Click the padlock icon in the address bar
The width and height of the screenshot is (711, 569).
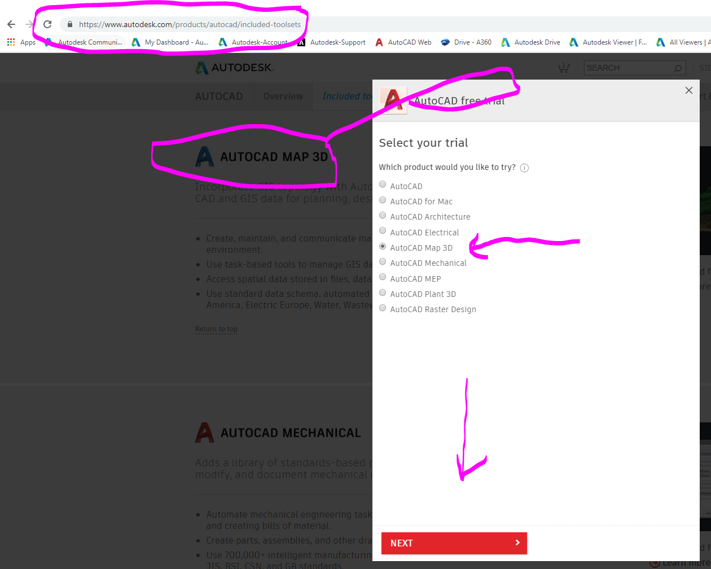tap(69, 25)
